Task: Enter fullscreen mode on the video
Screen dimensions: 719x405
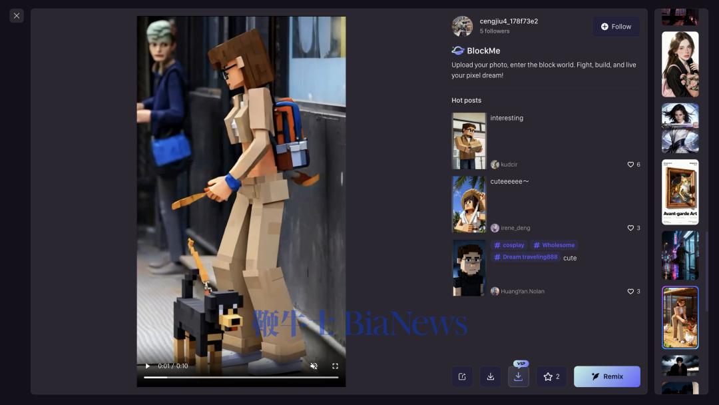Action: coord(335,366)
